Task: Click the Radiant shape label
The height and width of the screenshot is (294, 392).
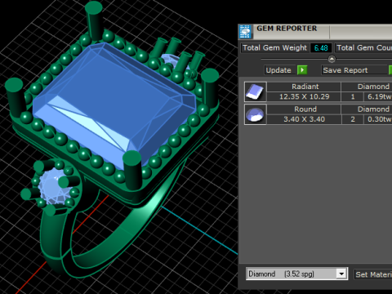Action: coord(304,87)
